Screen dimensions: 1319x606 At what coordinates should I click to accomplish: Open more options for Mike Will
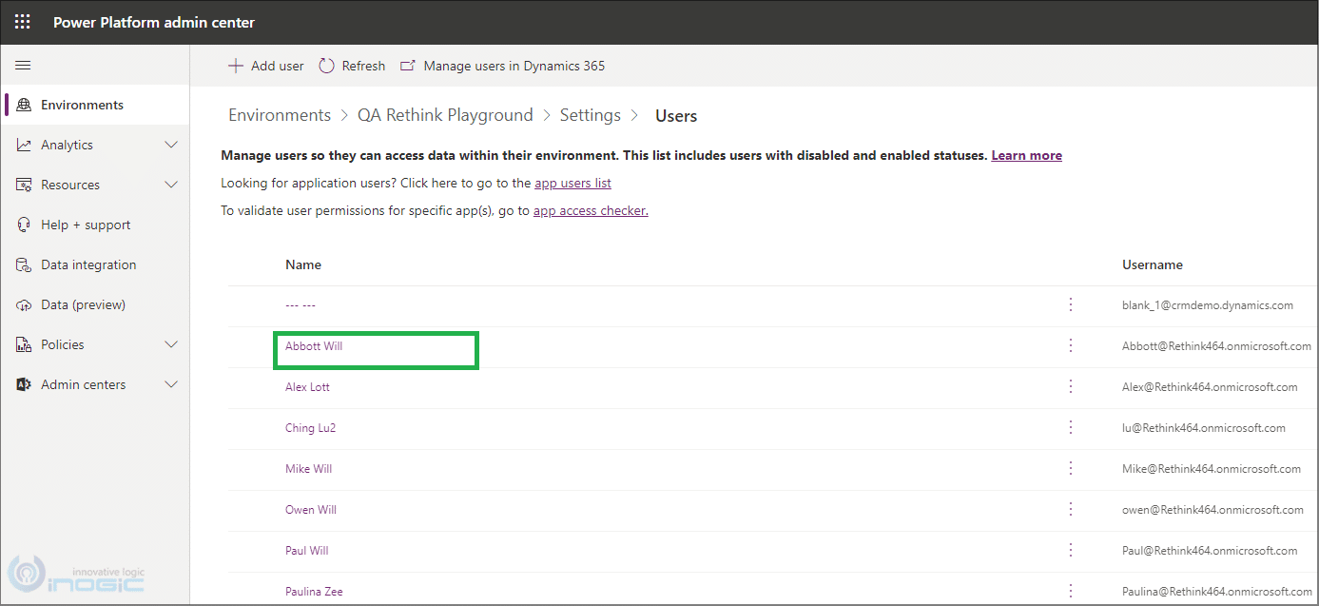[x=1071, y=469]
